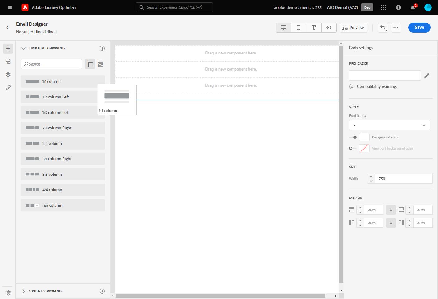Switch to mobile view

(x=299, y=28)
